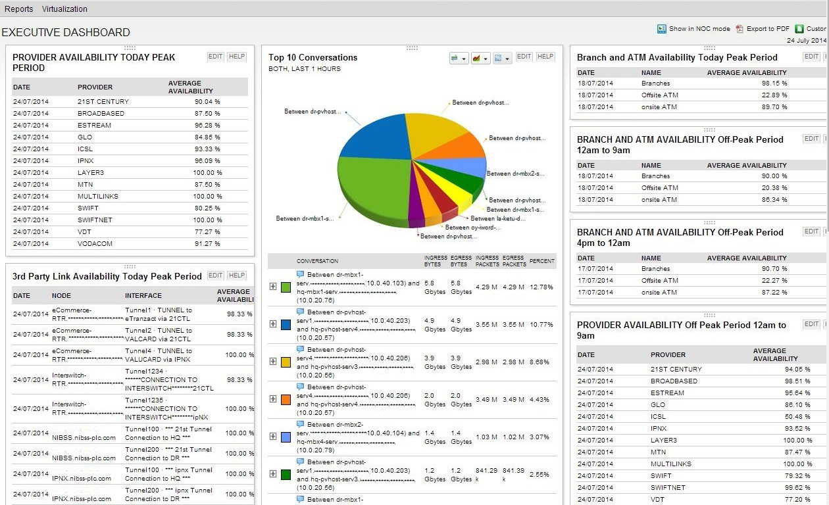829x505 pixels.
Task: Click speech bubble icon of 8.68% conversation
Action: click(x=301, y=349)
